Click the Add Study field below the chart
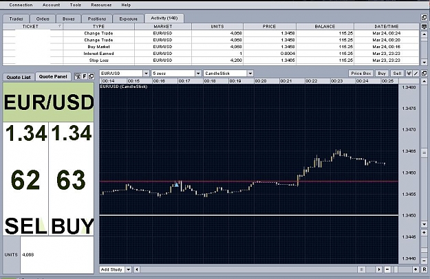Image resolution: width=430 pixels, height=279 pixels. pos(112,269)
